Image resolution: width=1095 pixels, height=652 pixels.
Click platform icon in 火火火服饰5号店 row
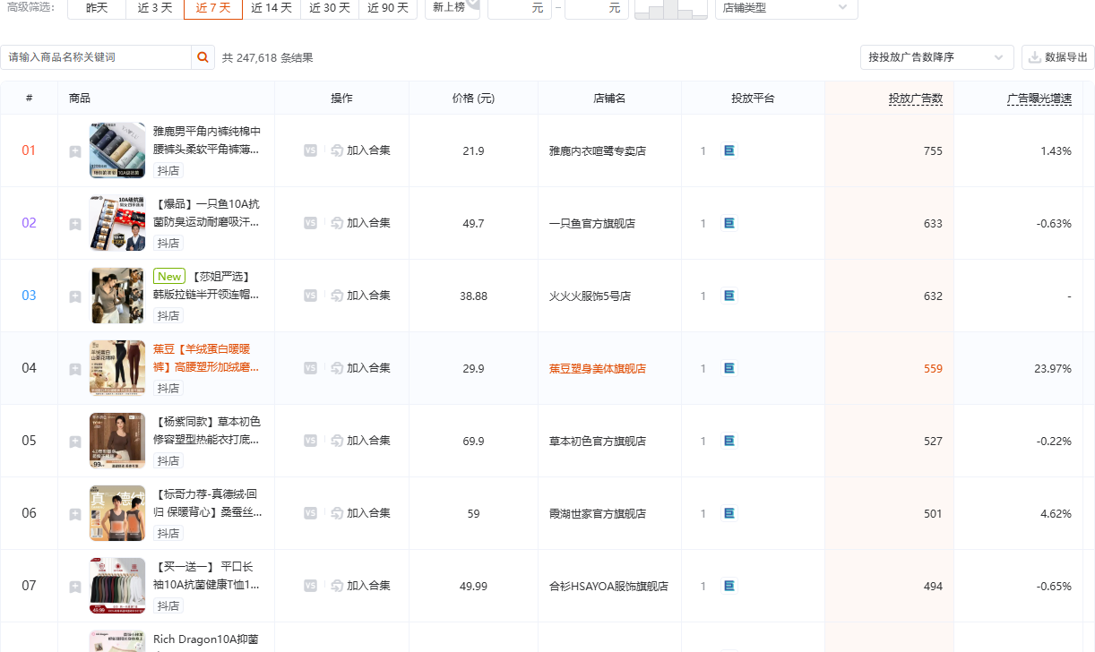729,296
